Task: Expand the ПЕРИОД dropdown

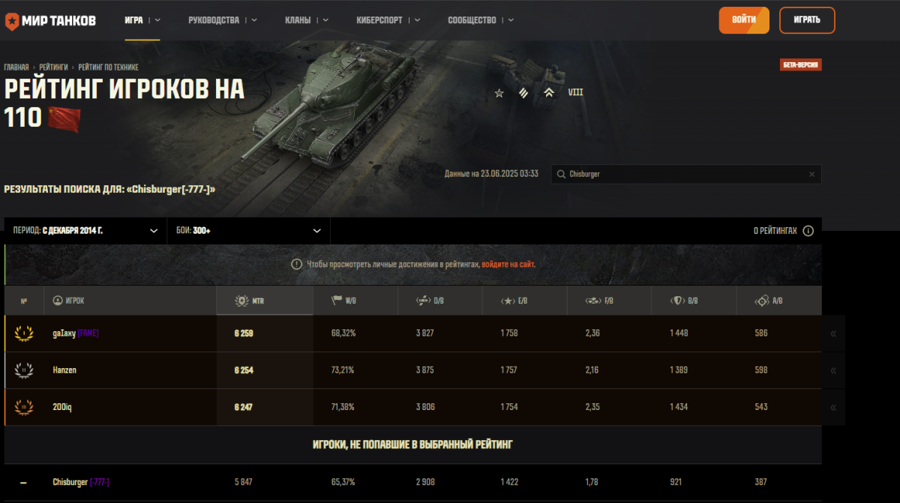Action: click(x=85, y=231)
